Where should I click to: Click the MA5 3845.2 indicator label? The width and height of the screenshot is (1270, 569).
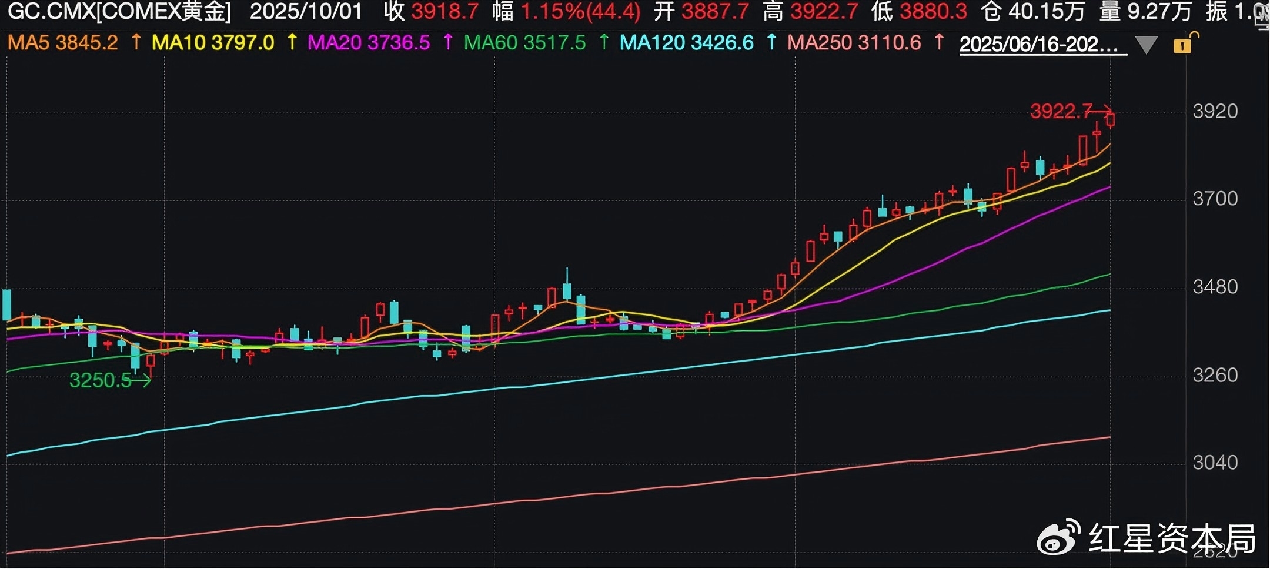[x=63, y=43]
